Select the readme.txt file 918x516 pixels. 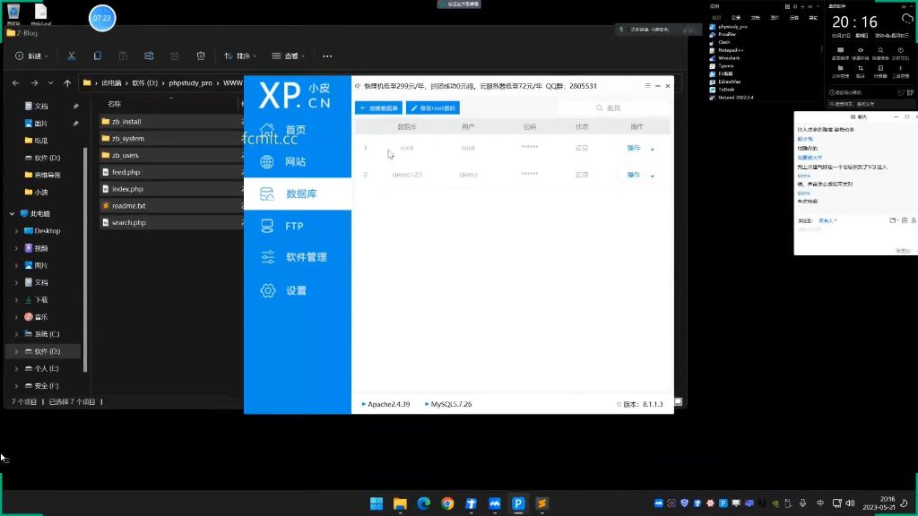click(128, 206)
